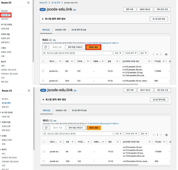
Task: Click refresh icon in lower screenshot's records toolbar
Action: click(46, 128)
